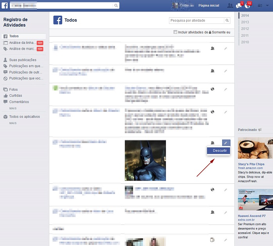Expand MAIS under Comentários
The image size is (273, 246).
click(13, 108)
